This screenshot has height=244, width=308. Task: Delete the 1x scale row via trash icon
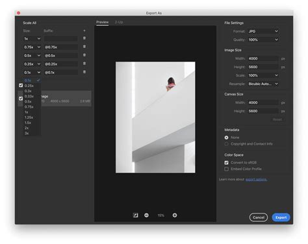(84, 38)
